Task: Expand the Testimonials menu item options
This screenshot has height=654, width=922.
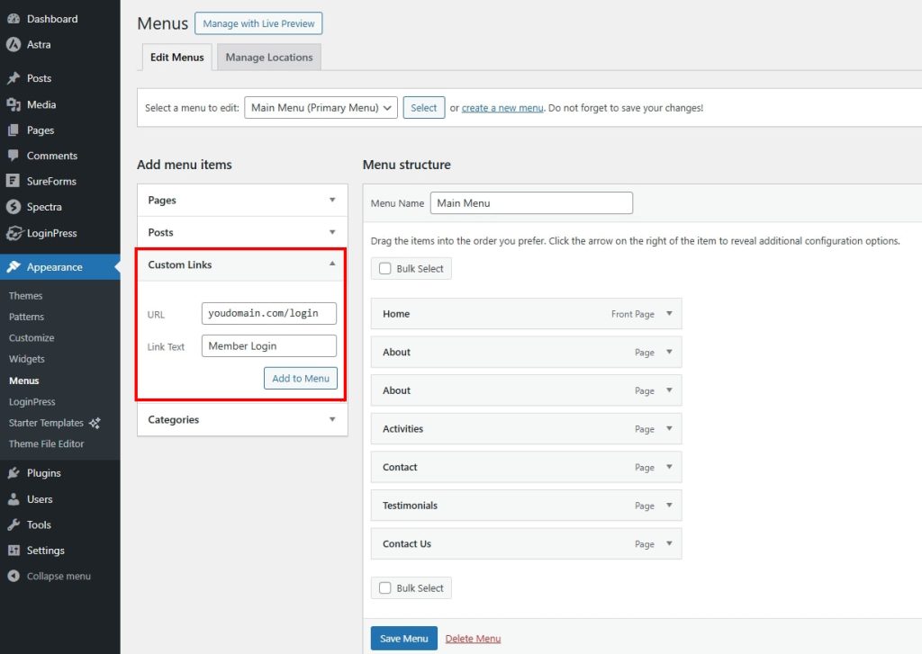Action: point(668,506)
